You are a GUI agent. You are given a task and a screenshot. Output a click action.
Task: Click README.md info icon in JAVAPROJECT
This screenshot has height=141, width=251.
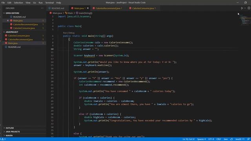pos(6,47)
